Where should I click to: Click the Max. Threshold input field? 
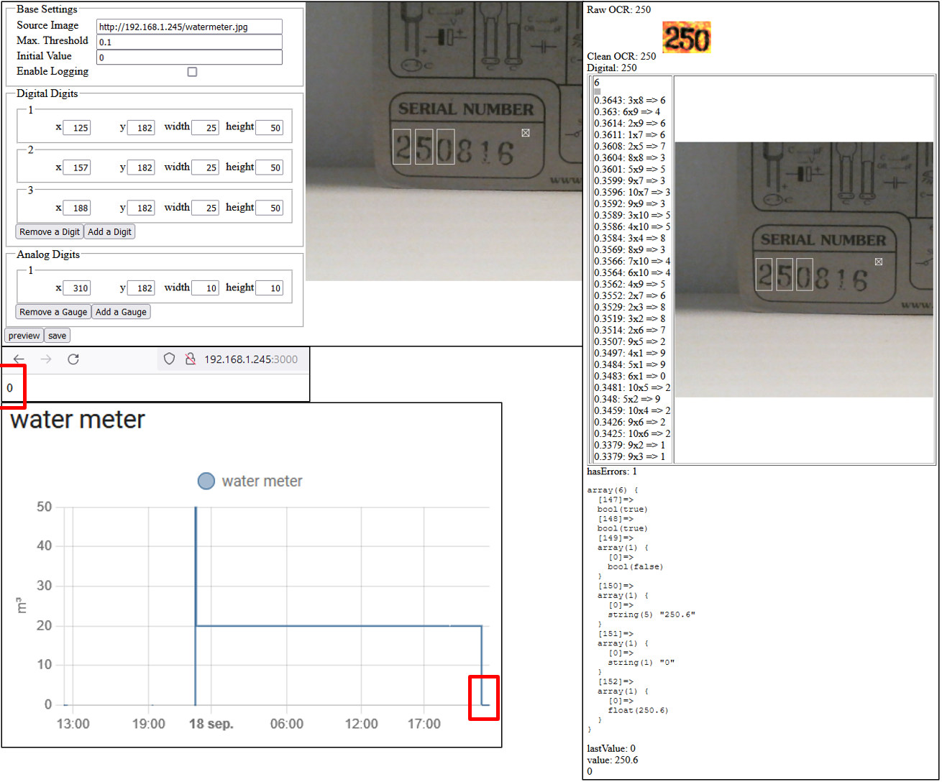pos(189,42)
